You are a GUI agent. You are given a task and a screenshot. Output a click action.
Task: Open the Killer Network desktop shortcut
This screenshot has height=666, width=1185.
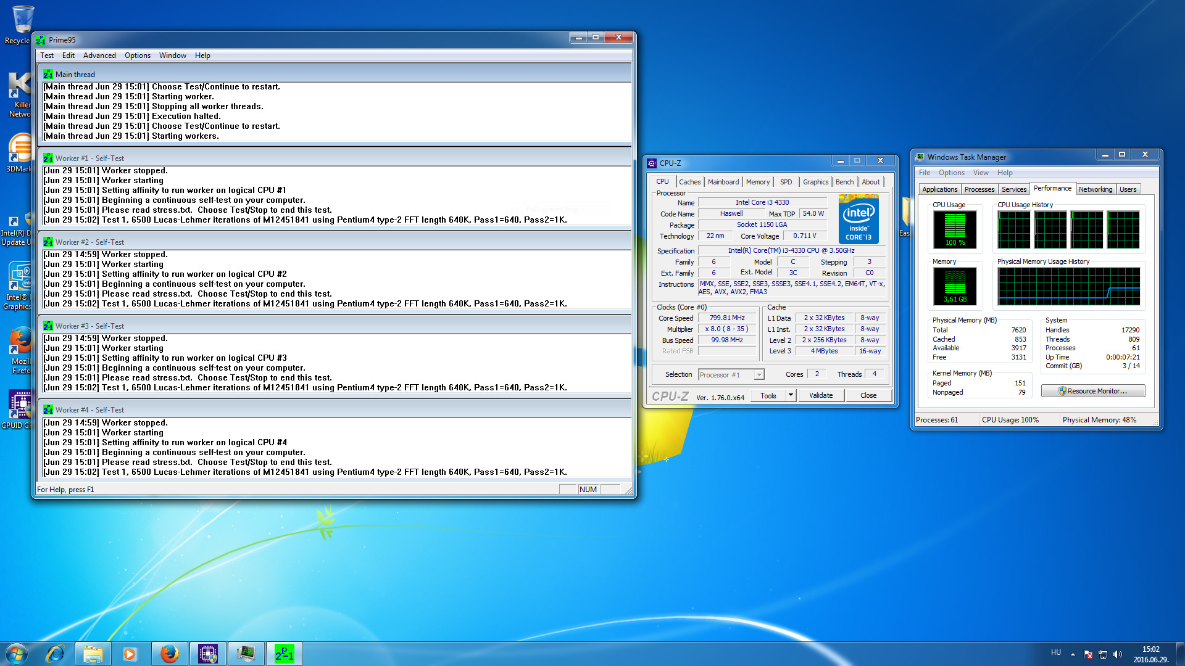(19, 94)
